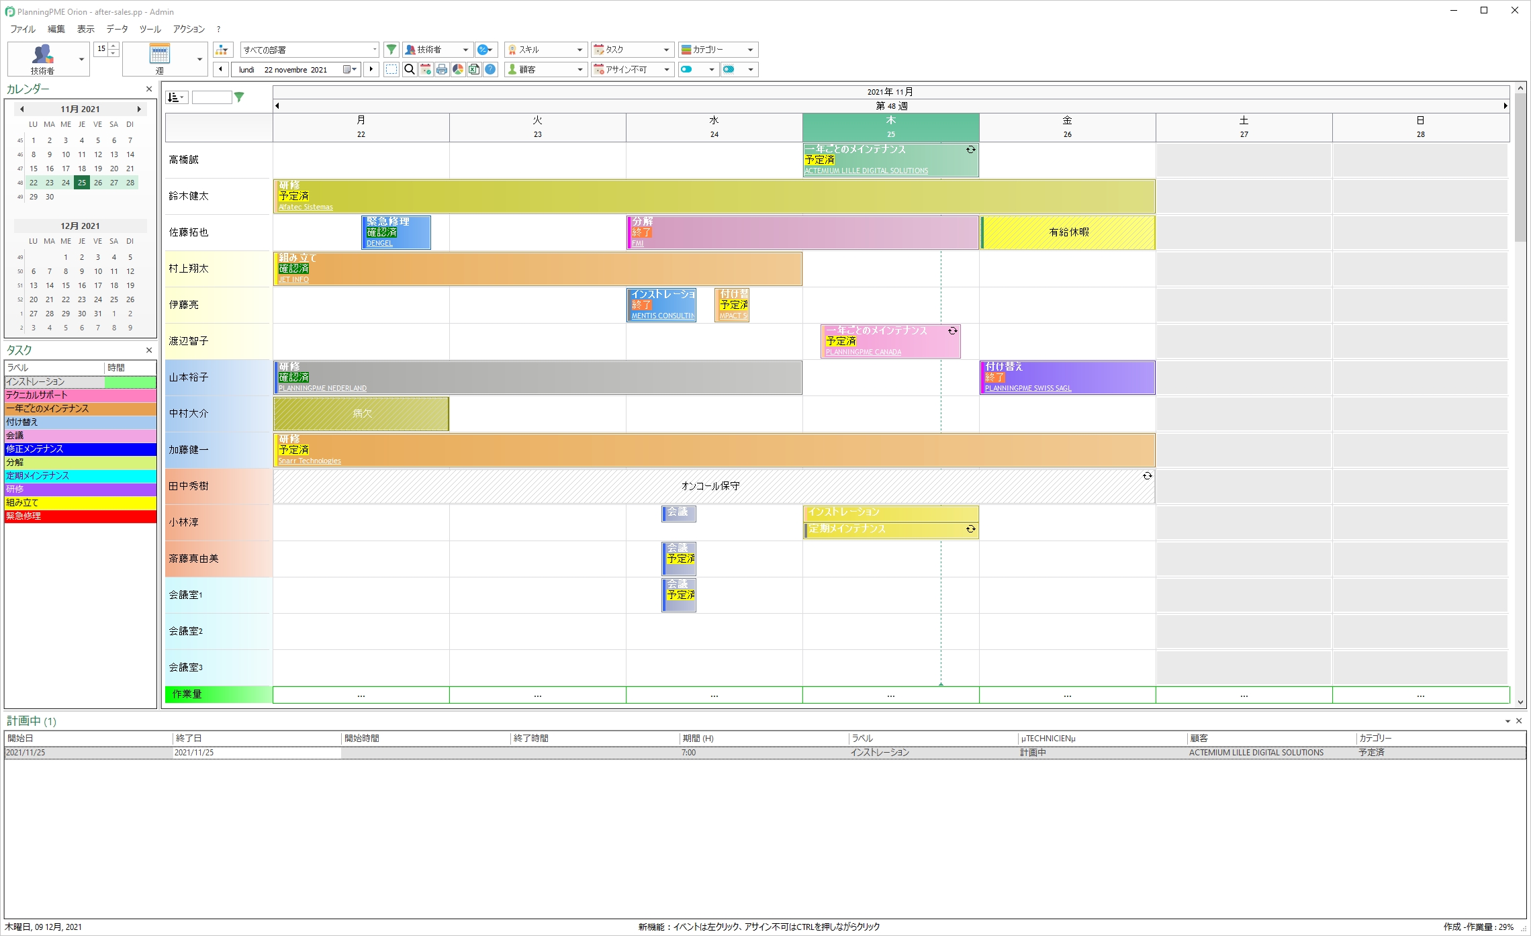Image resolution: width=1531 pixels, height=936 pixels.
Task: Open the ? help menu
Action: point(218,29)
